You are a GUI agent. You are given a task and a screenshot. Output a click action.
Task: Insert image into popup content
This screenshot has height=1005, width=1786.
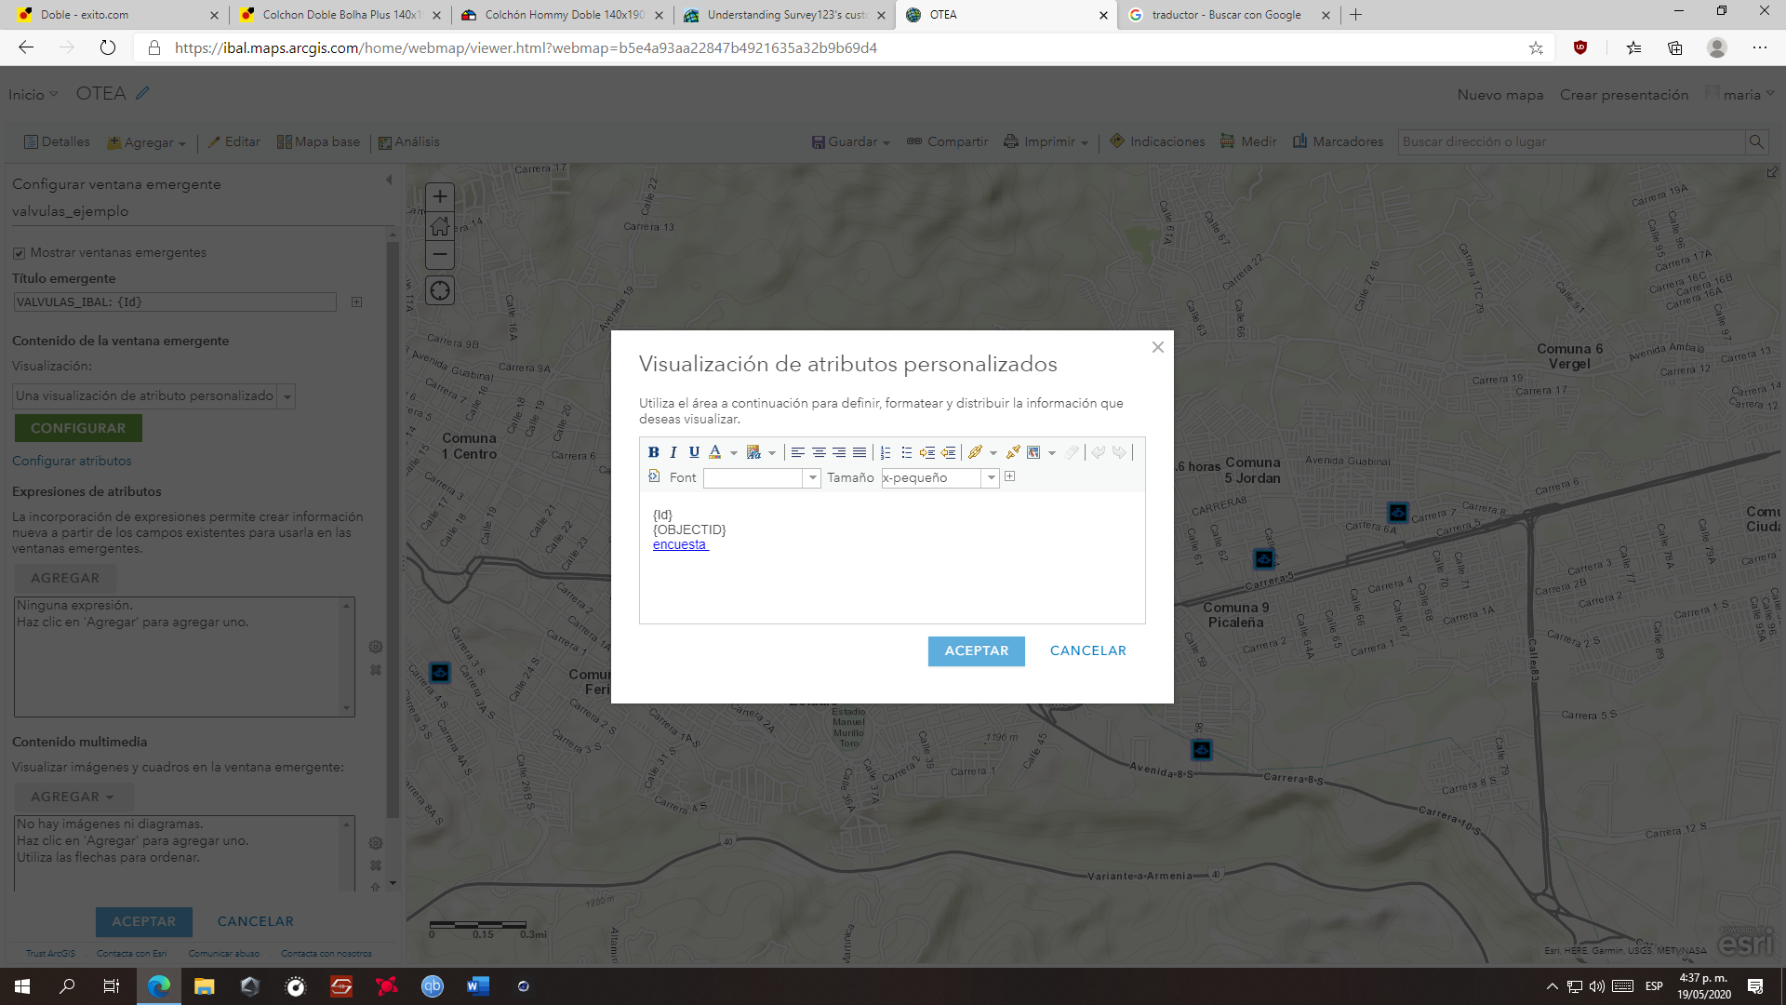pyautogui.click(x=1033, y=452)
